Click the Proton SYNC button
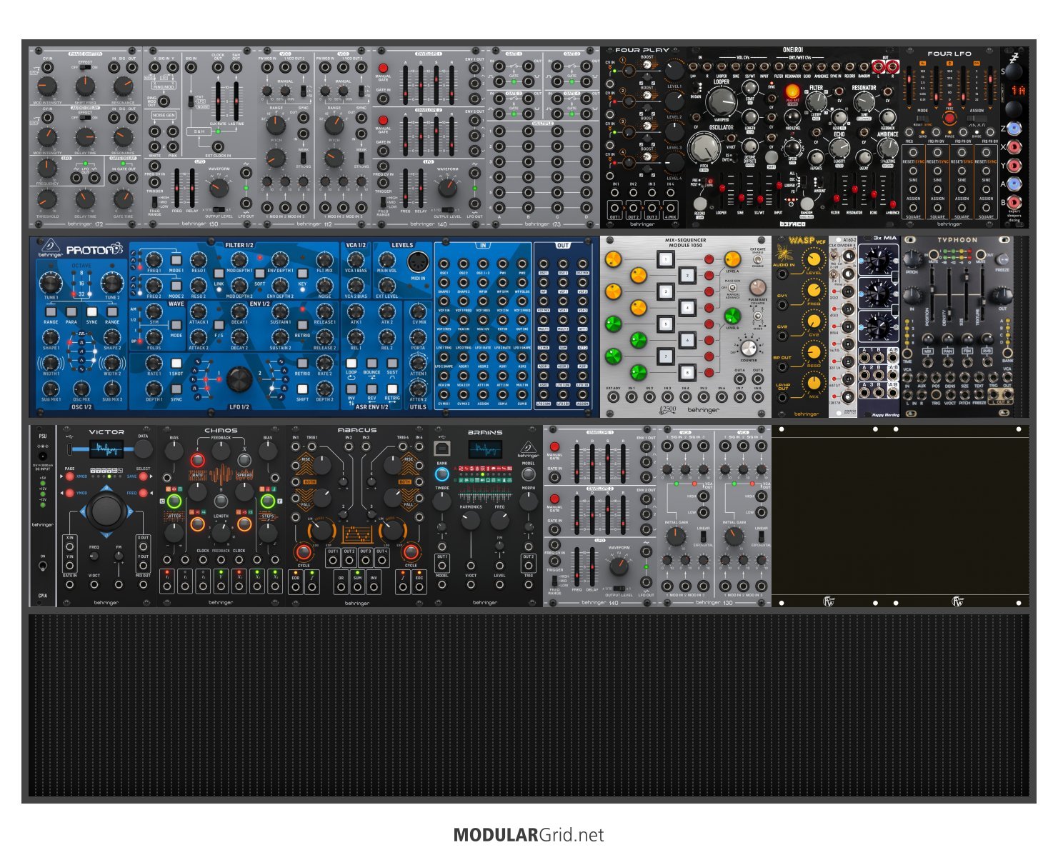This screenshot has width=1058, height=850. click(92, 311)
